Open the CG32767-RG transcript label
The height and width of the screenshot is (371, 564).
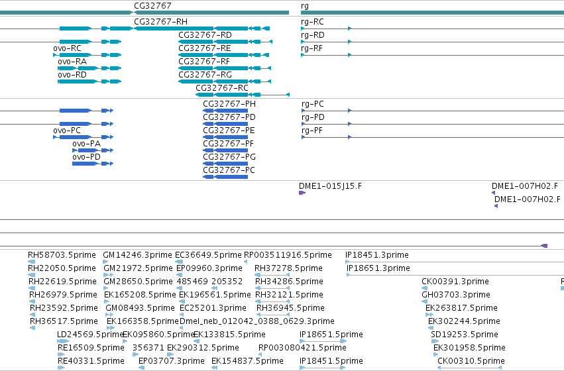pos(205,75)
